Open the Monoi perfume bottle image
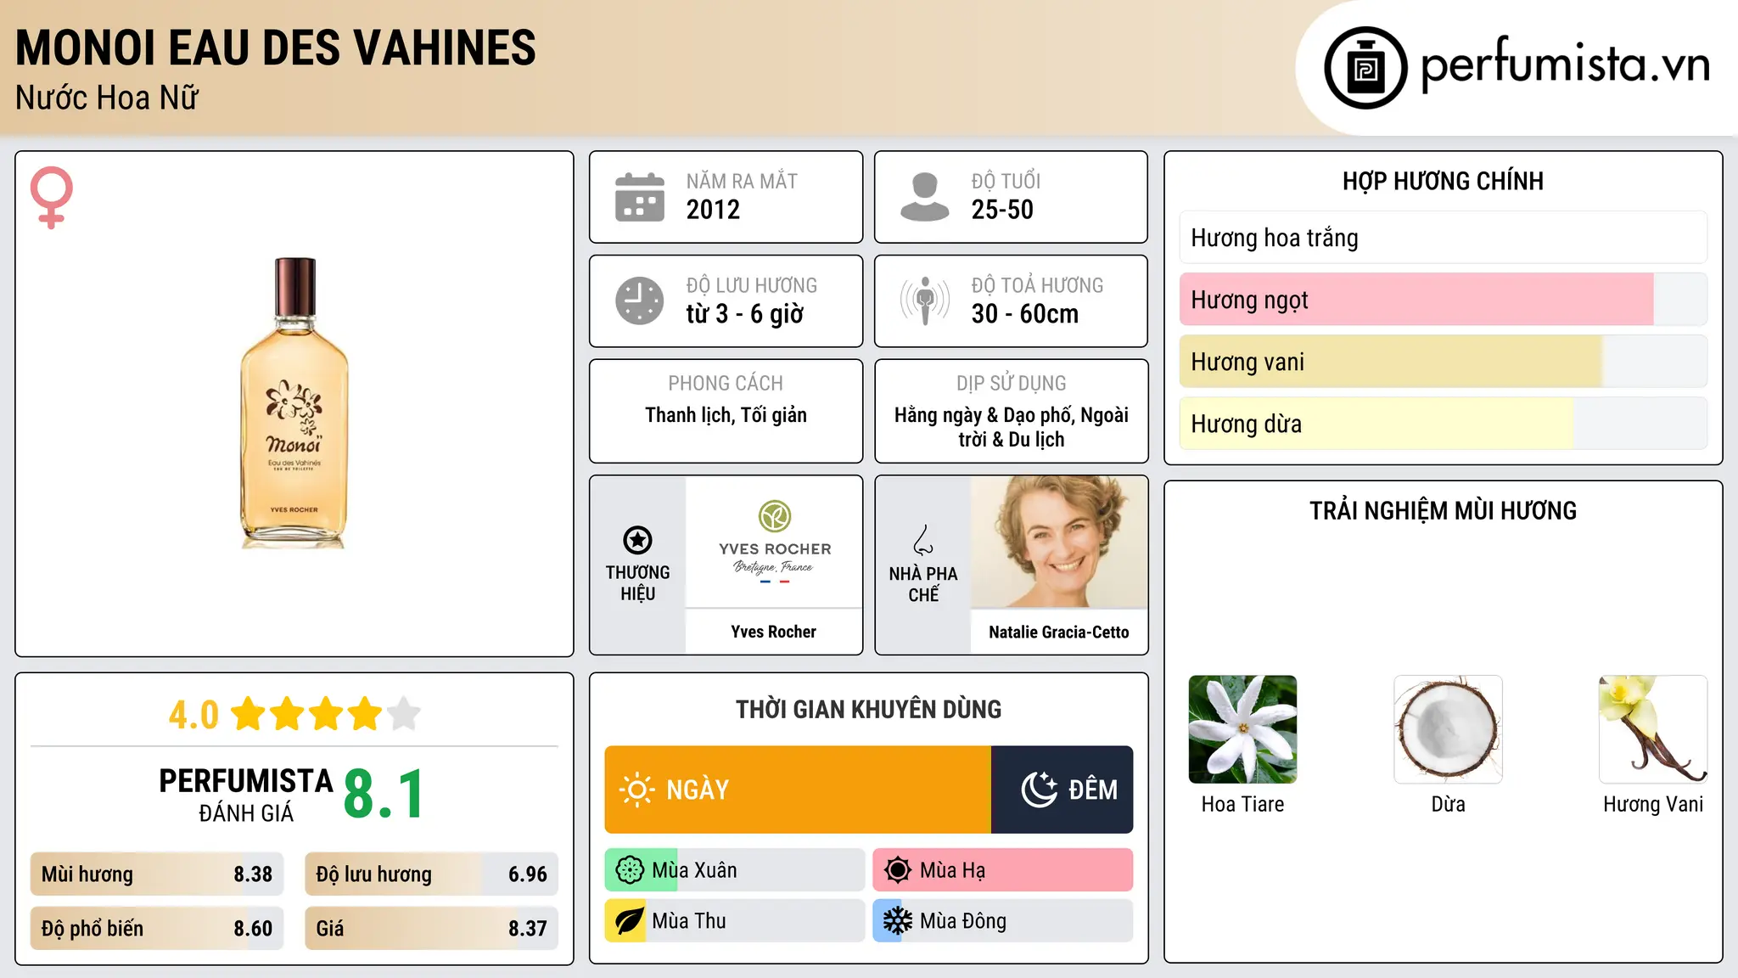This screenshot has width=1738, height=978. (x=294, y=403)
